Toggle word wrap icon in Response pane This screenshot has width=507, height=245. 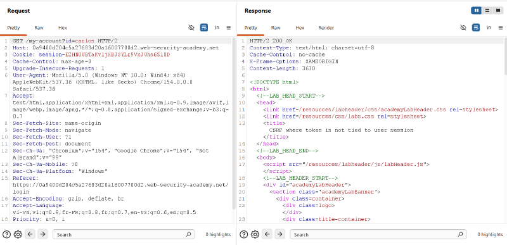476,28
